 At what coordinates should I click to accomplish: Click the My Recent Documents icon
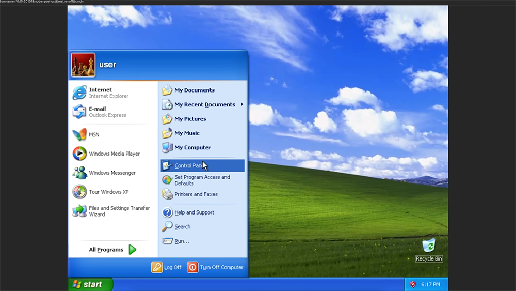167,104
